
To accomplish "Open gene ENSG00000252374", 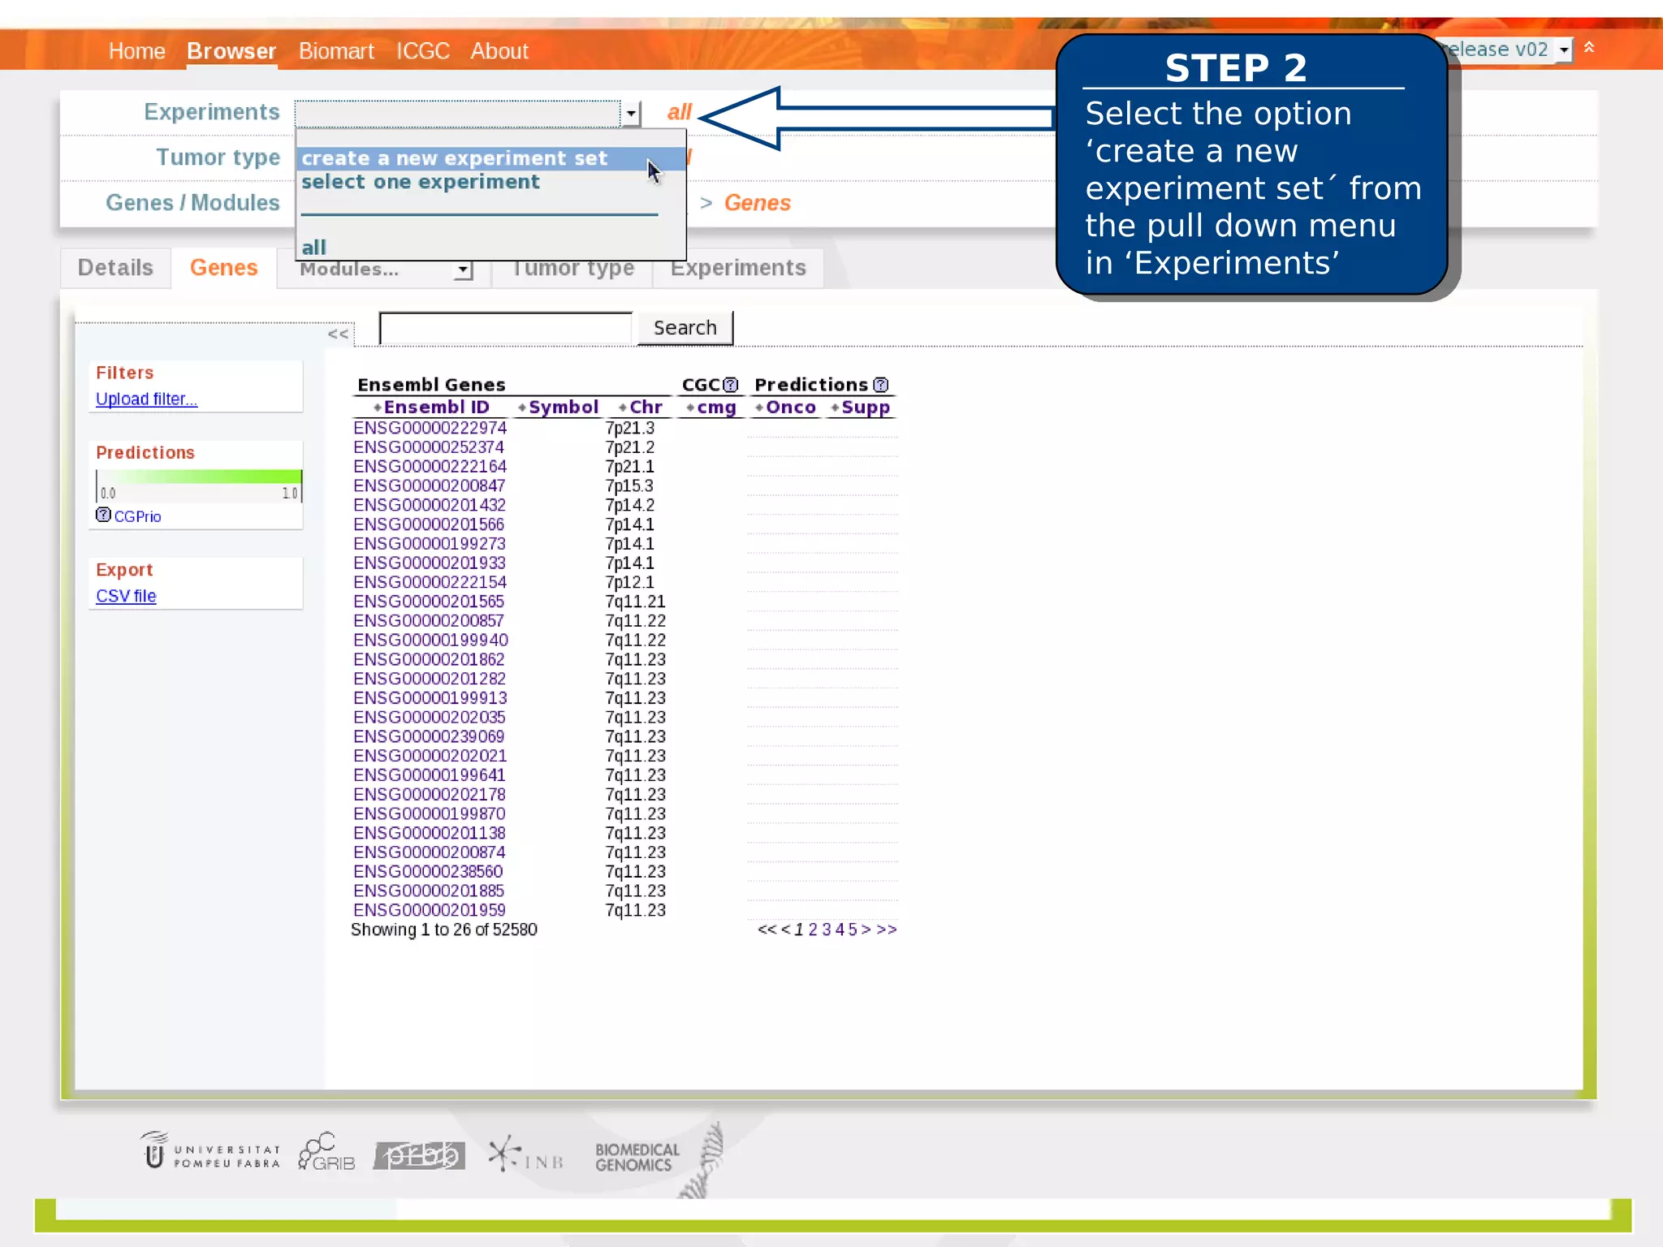I will tap(429, 447).
